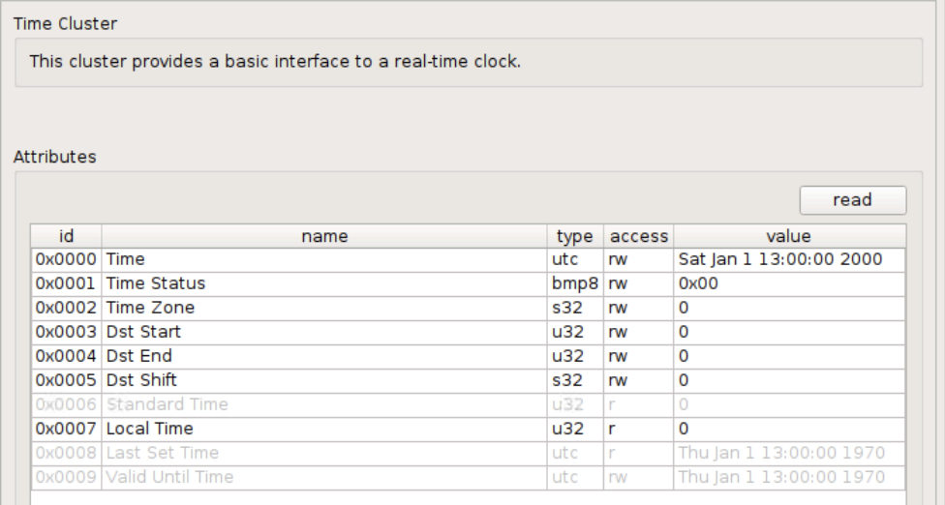Select the Time attribute name cell
This screenshot has width=945, height=505.
click(324, 259)
